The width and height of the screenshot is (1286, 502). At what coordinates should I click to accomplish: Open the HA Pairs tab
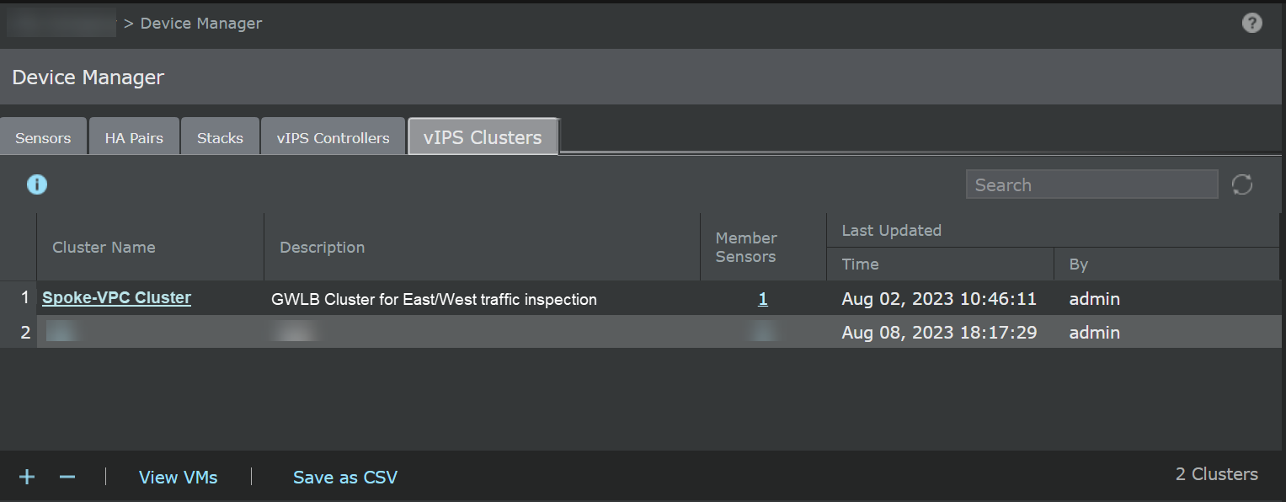tap(134, 137)
